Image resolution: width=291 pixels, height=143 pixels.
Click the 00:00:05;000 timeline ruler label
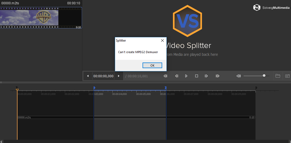[143, 94]
